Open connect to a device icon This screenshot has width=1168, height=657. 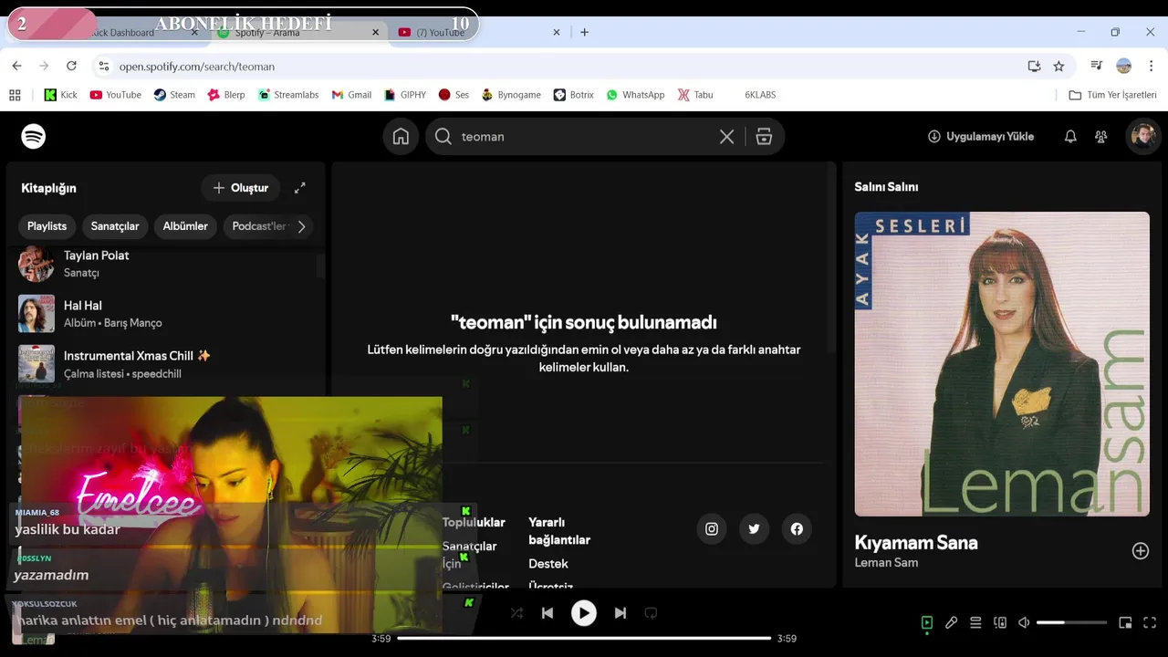click(1000, 622)
